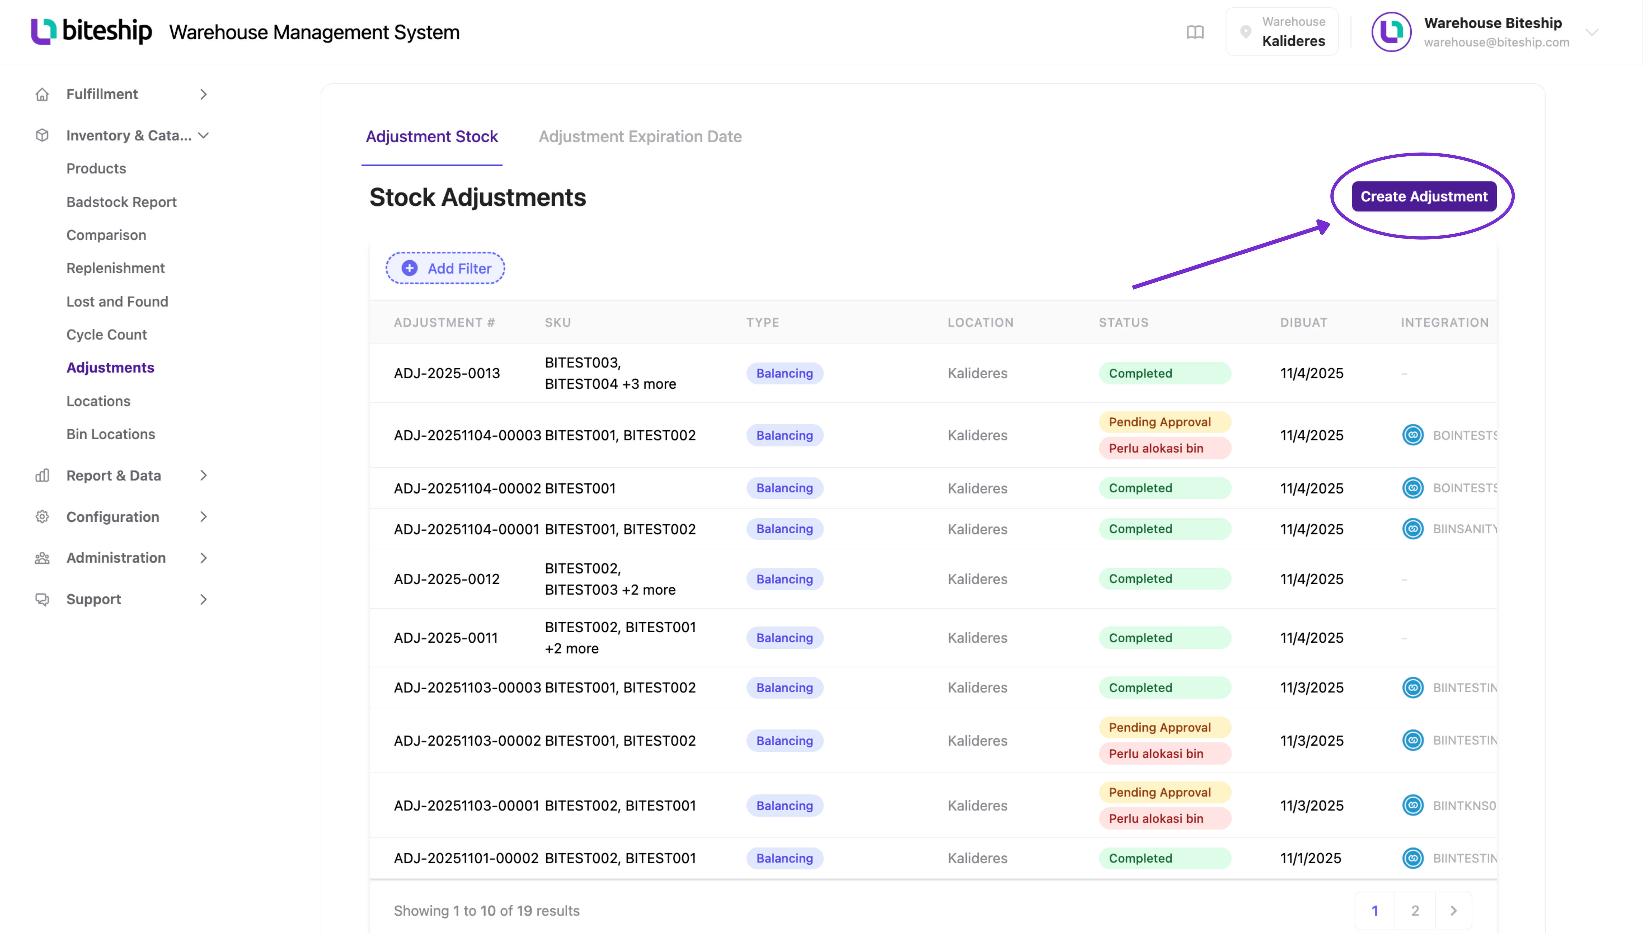This screenshot has width=1643, height=933.
Task: Open adjustment ADJ-20251103-00002
Action: (467, 740)
